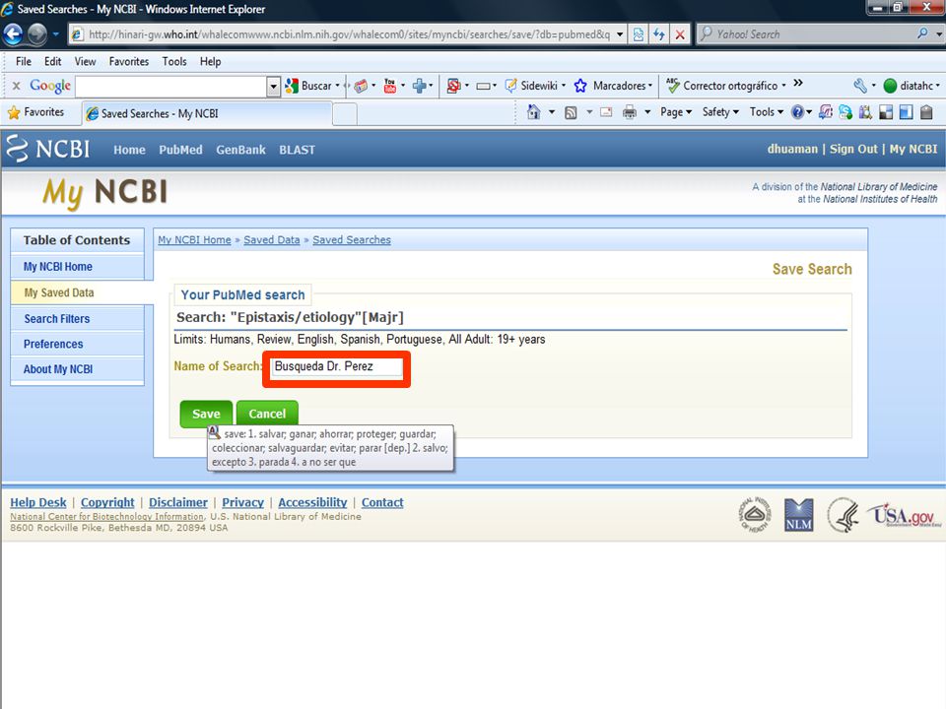Click the Print printer icon
This screenshot has height=709, width=946.
pyautogui.click(x=630, y=112)
